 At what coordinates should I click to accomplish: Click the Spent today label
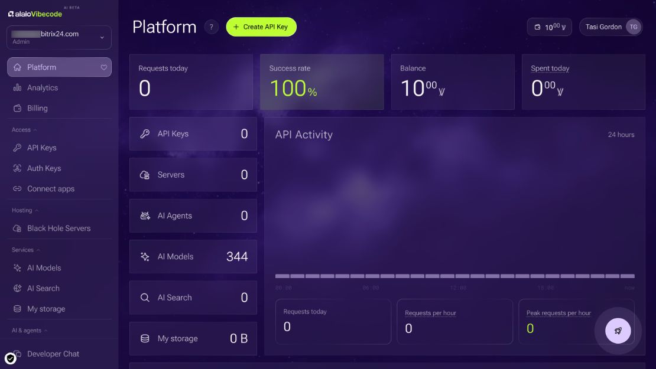(x=550, y=68)
